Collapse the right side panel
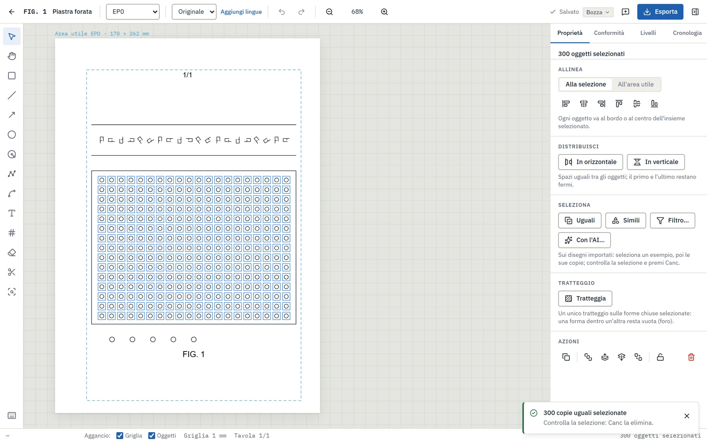 [x=695, y=12]
